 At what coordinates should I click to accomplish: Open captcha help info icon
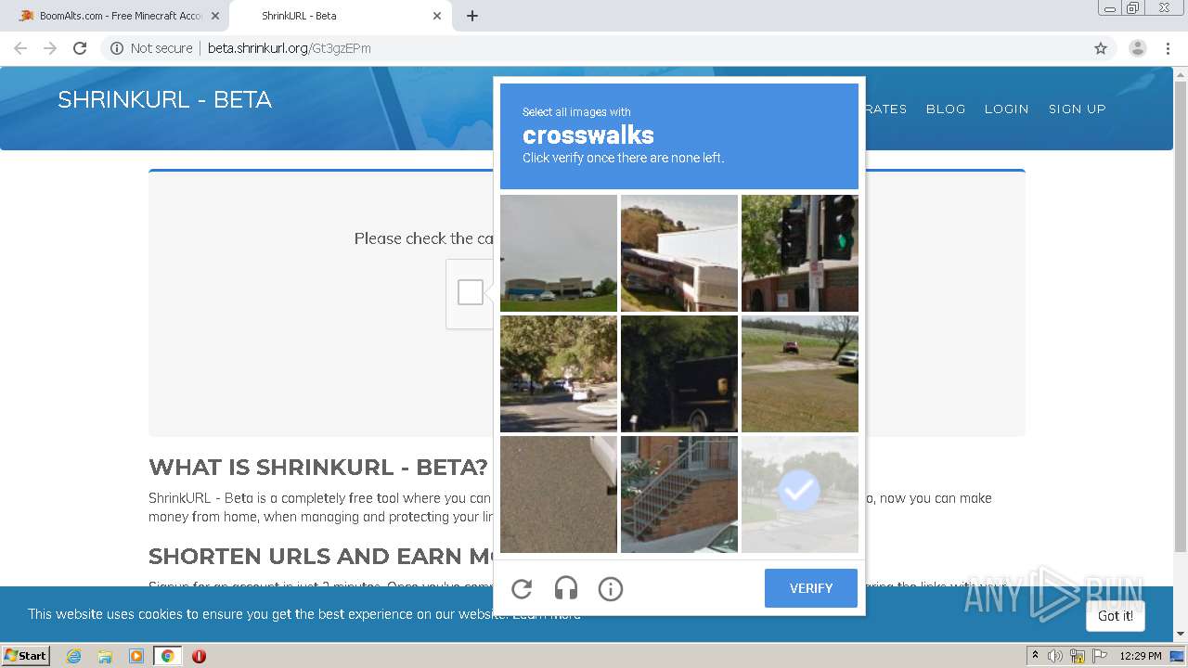(610, 588)
